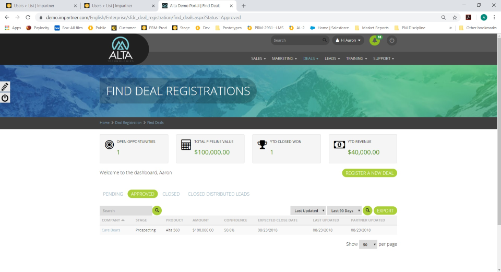Sort by LAST UPDATED column header
501x272 pixels.
pyautogui.click(x=326, y=220)
